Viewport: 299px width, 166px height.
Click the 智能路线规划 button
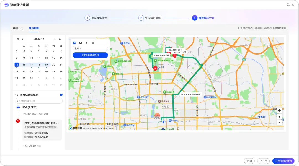tap(90, 55)
